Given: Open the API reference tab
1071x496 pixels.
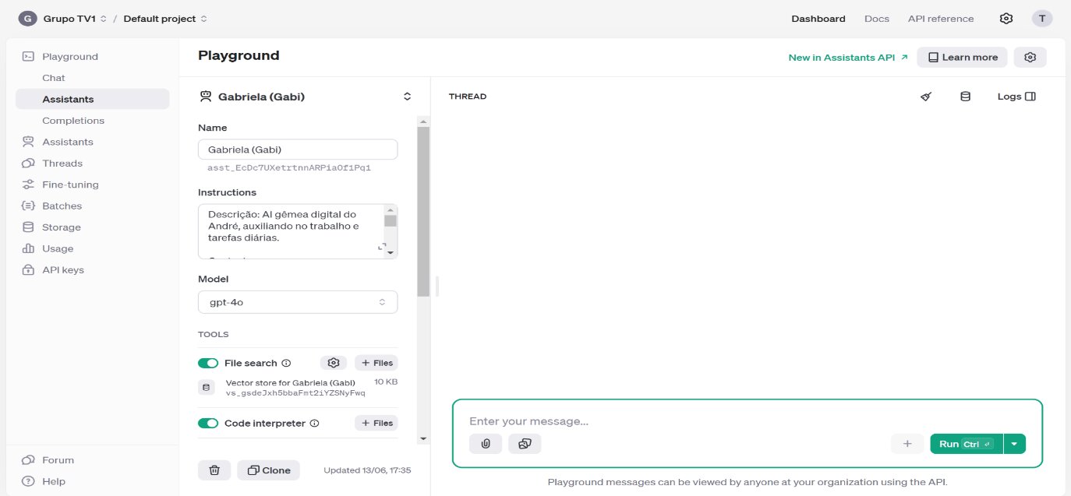Looking at the screenshot, I should click(x=941, y=19).
